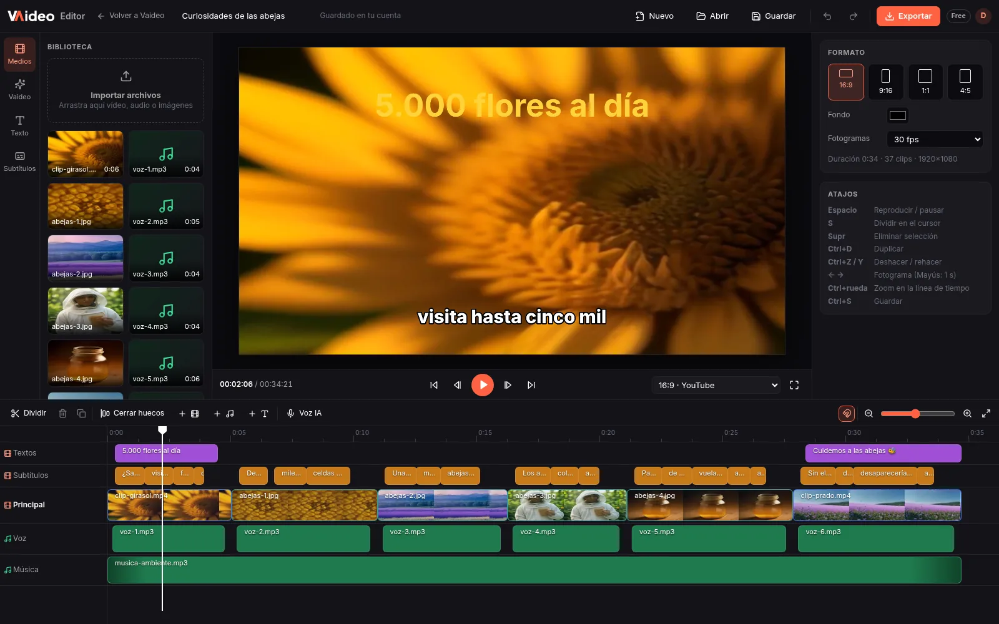Open the Subtítulos sidebar panel

(x=19, y=162)
